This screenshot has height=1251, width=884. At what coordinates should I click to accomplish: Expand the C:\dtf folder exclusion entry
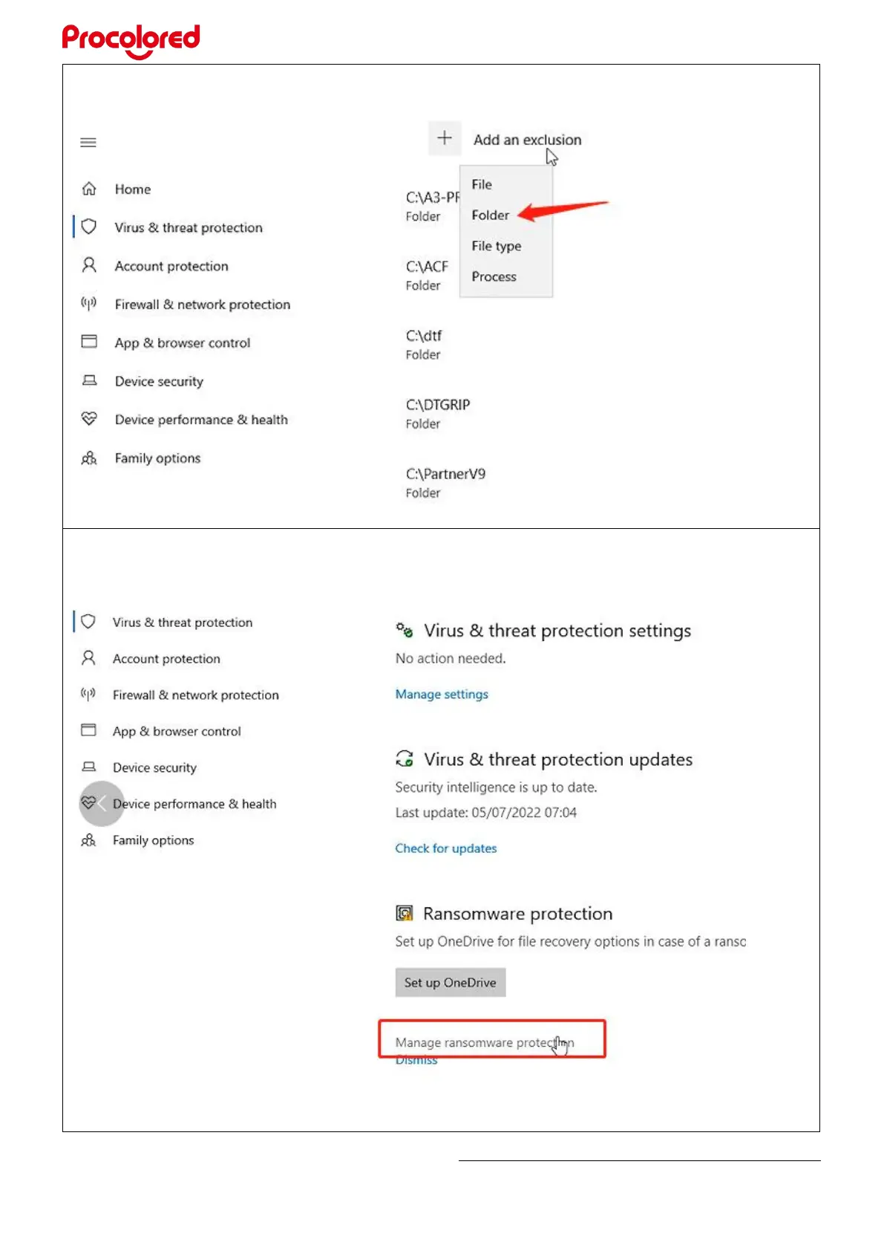tap(424, 344)
